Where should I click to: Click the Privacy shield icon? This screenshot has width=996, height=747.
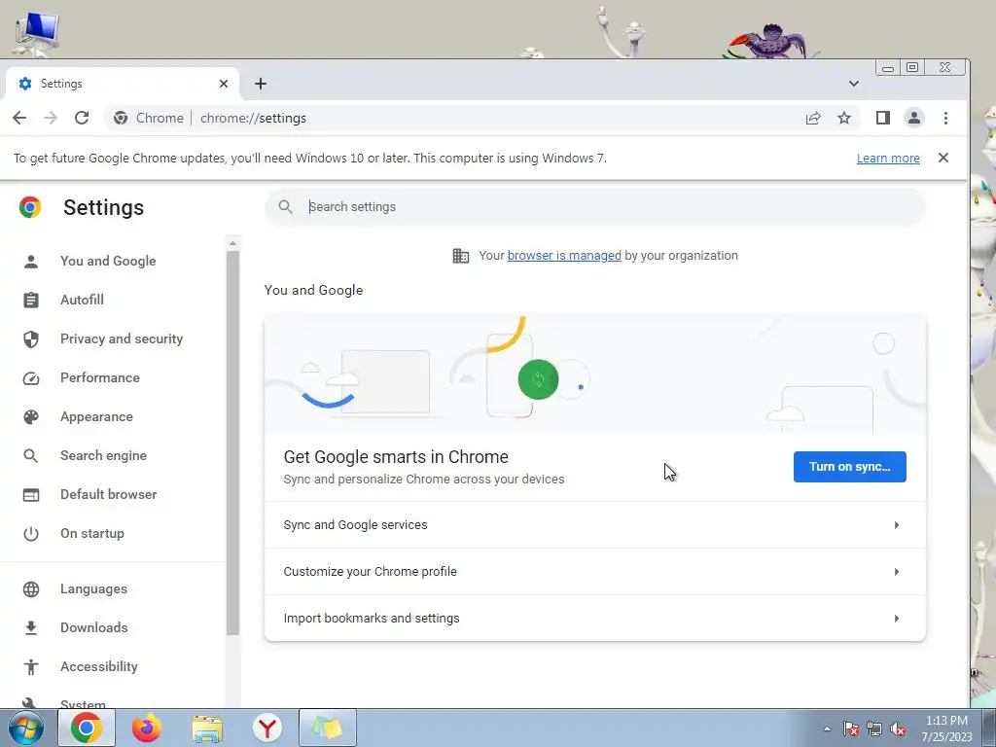click(30, 339)
